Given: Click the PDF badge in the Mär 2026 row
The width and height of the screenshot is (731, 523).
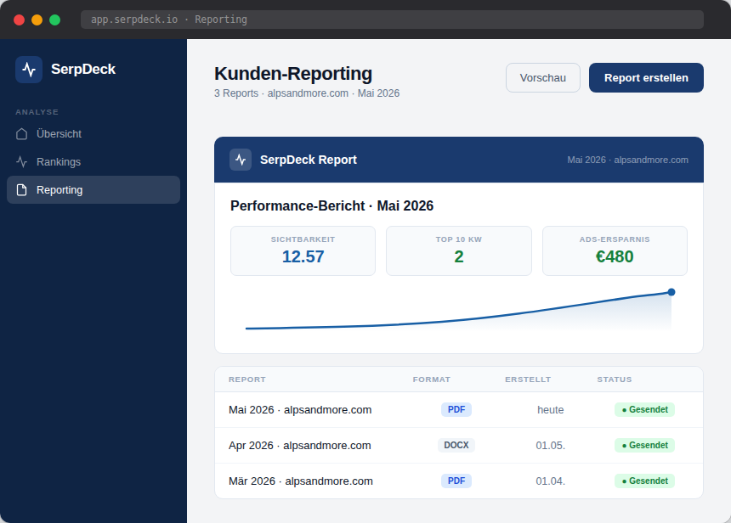Looking at the screenshot, I should 456,481.
